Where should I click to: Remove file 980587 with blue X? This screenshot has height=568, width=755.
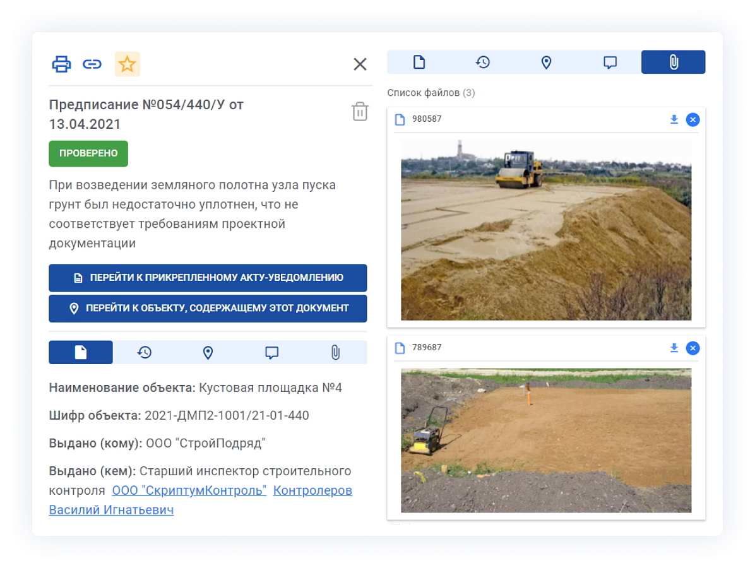(x=693, y=119)
